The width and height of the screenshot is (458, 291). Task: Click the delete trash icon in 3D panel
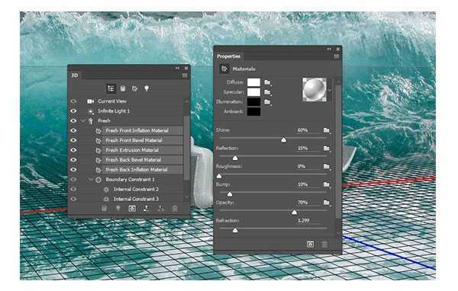(175, 209)
